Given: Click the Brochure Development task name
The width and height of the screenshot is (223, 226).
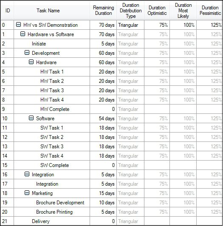Looking at the screenshot, I should [x=60, y=203].
